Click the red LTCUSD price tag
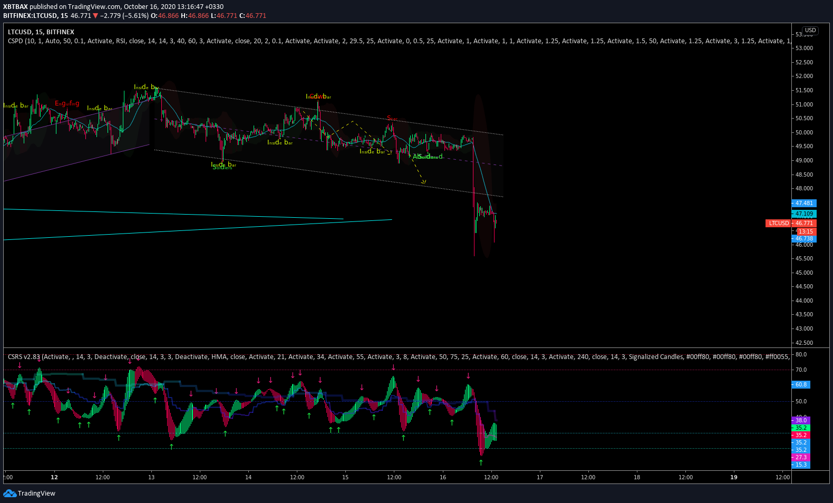The height and width of the screenshot is (503, 833). [778, 224]
